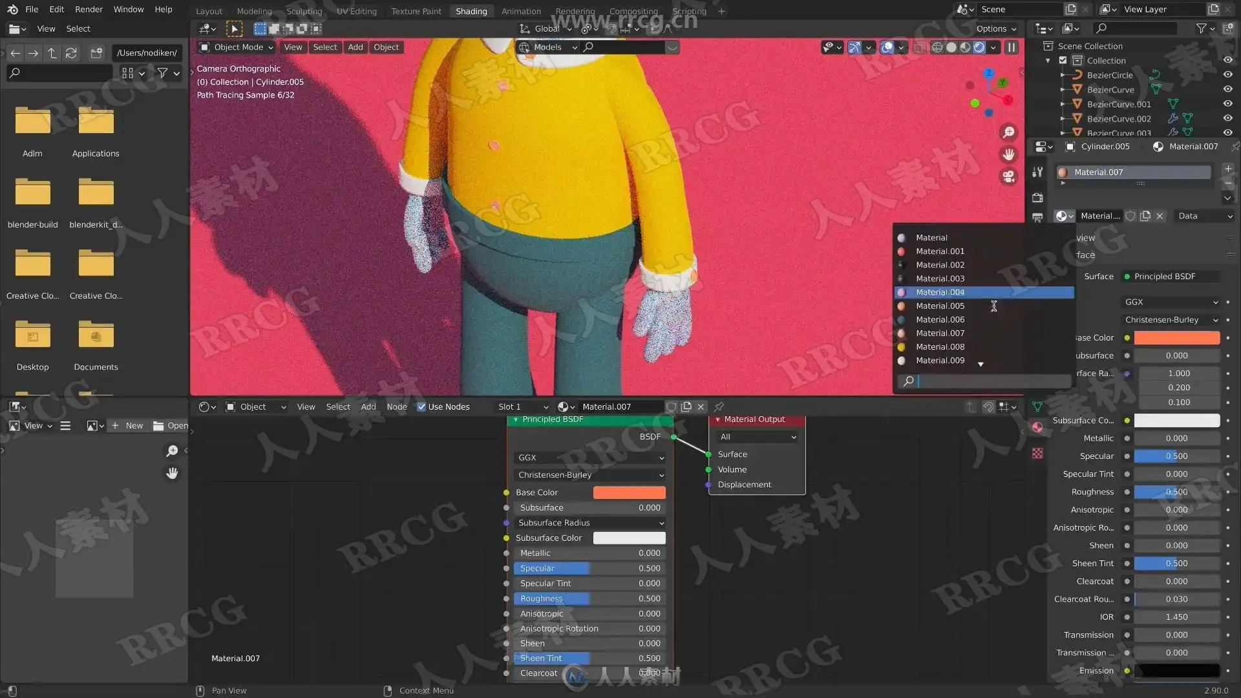Switch to the Texture Paint workspace tab

tap(416, 11)
